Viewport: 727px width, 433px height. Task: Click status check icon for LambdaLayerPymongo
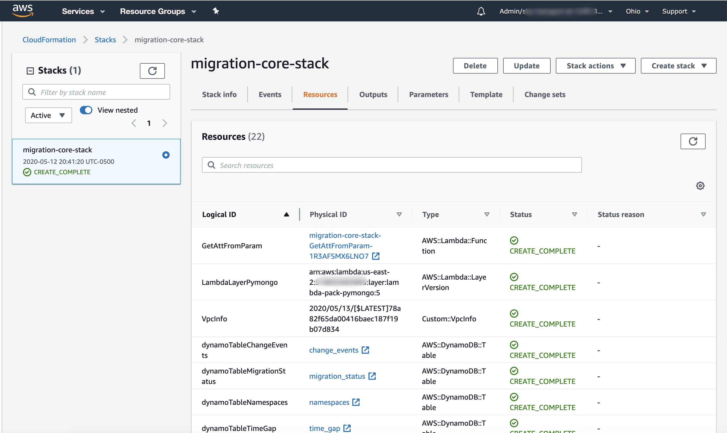pyautogui.click(x=514, y=277)
